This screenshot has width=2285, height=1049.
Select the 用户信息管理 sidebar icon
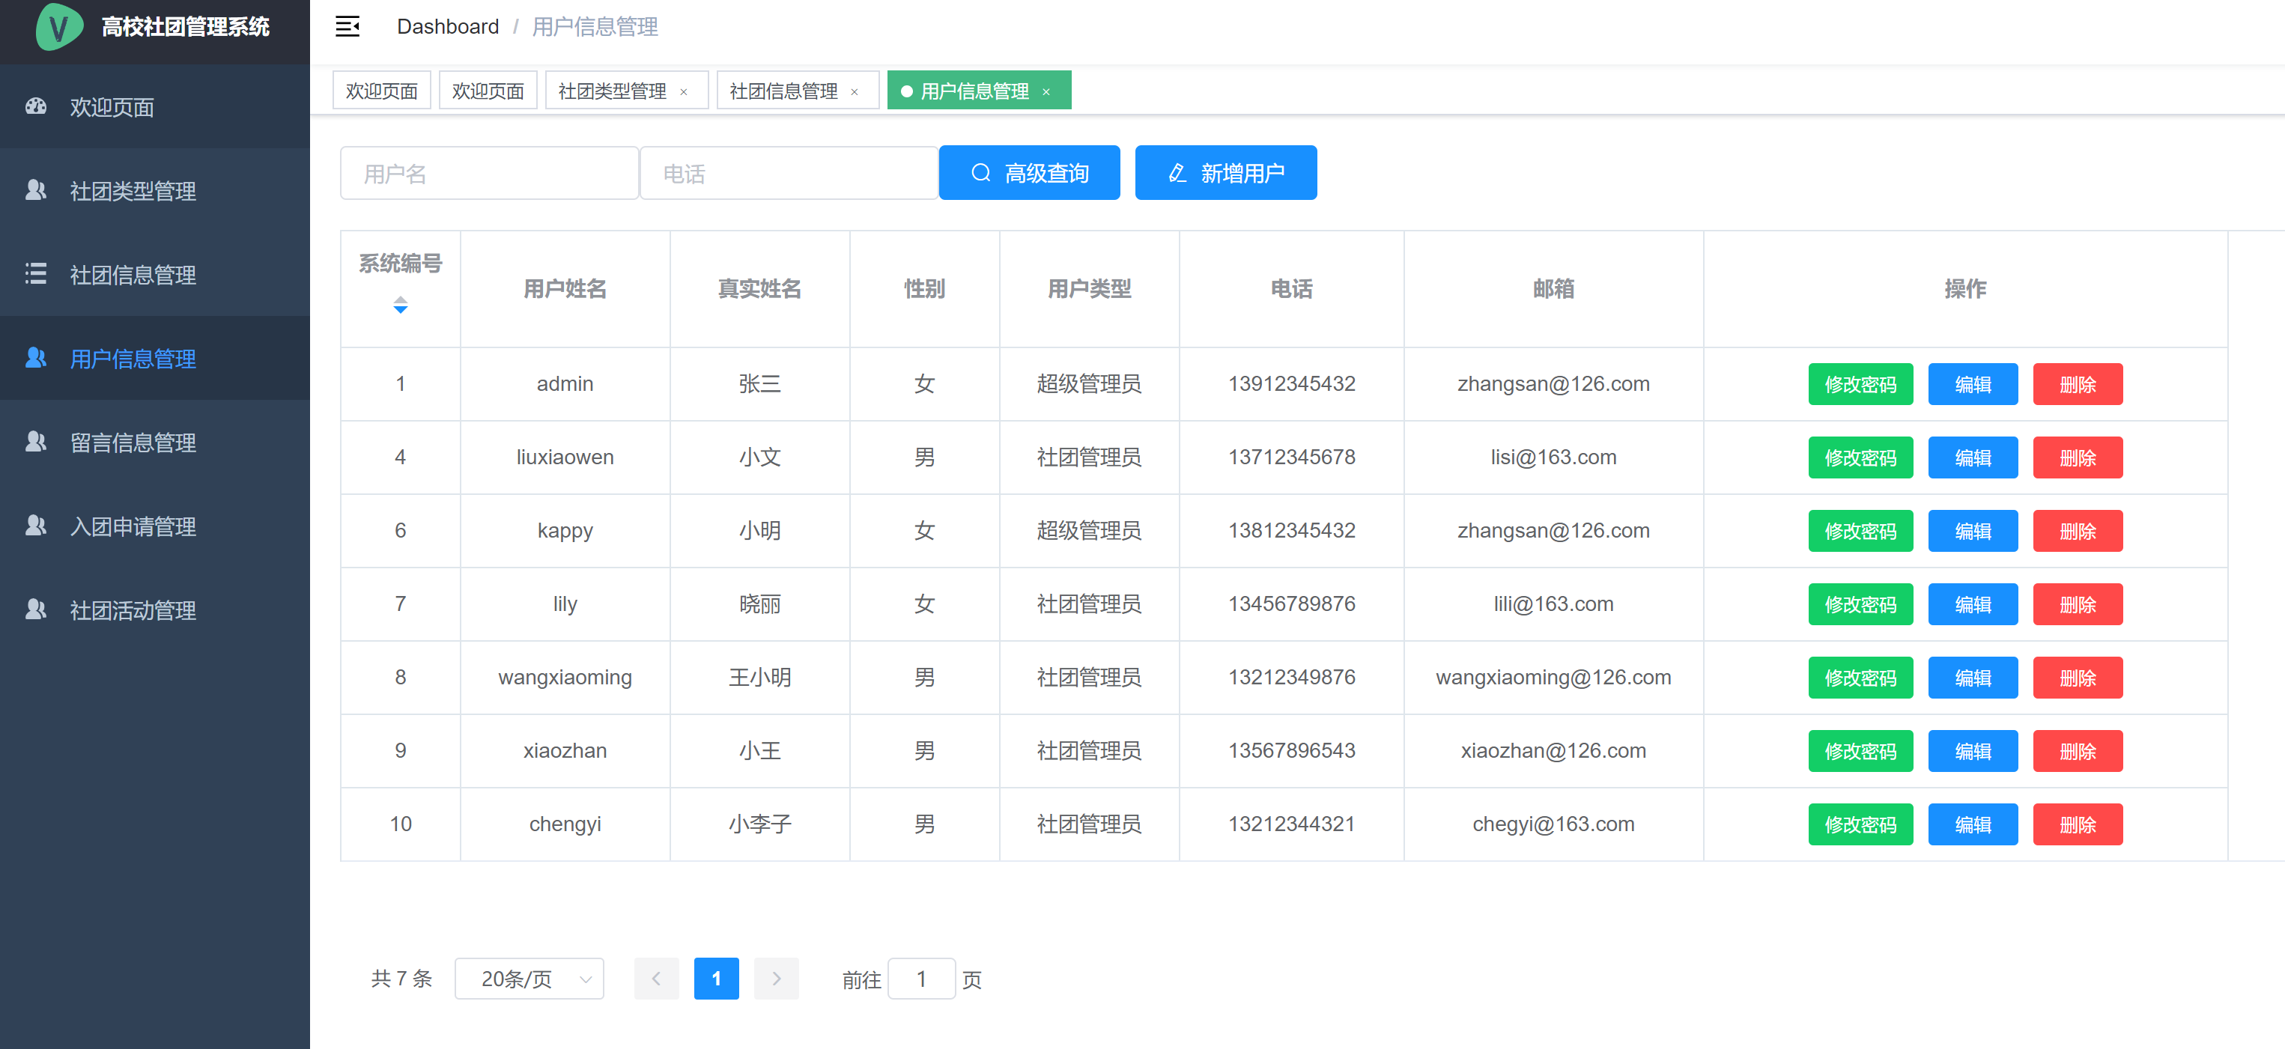[35, 358]
